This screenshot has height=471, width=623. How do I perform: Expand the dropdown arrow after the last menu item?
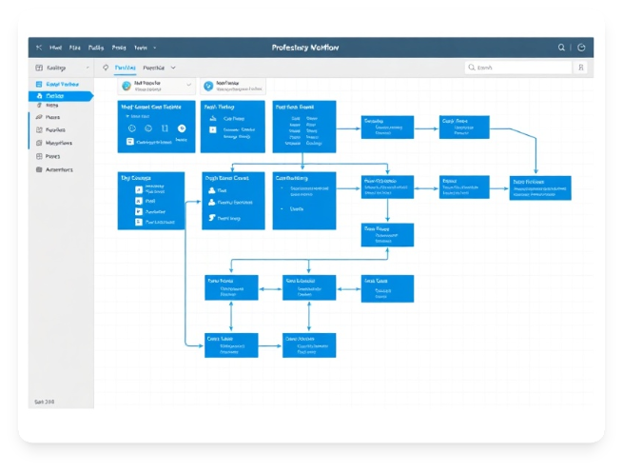pyautogui.click(x=155, y=47)
